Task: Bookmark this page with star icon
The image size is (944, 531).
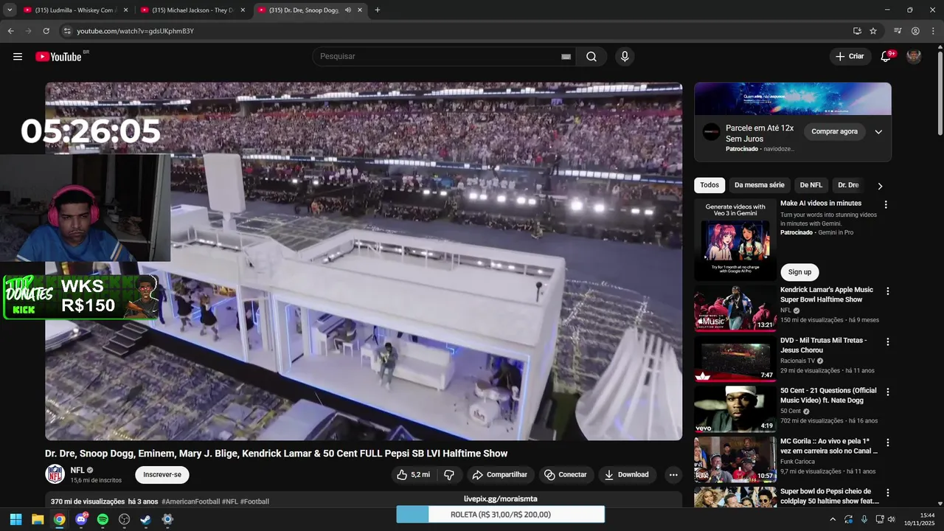Action: [x=873, y=31]
